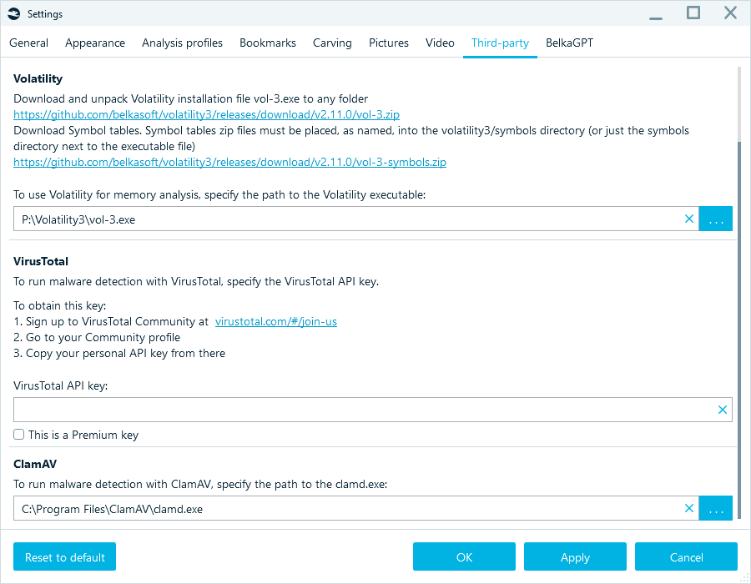751x584 pixels.
Task: Clear the VirusTotal API key field with its X icon
Action: (723, 410)
